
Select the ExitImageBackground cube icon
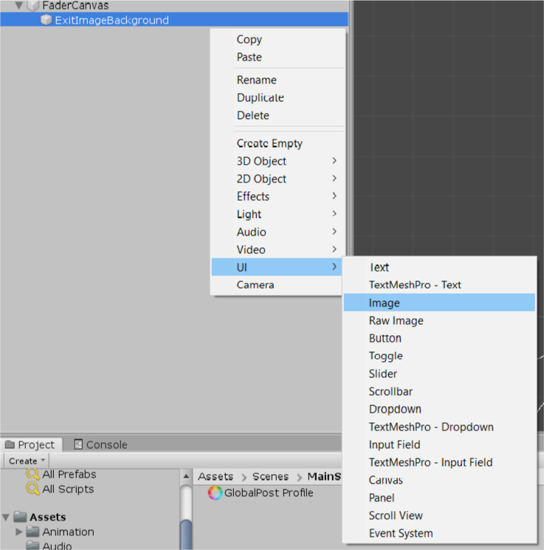pos(47,20)
